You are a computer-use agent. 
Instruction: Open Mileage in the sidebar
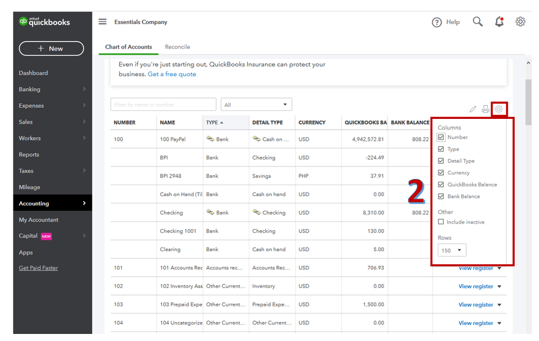pyautogui.click(x=30, y=187)
